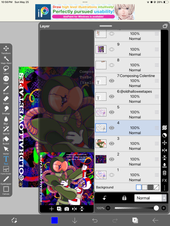Screen dimensions: 170x226
Task: Select the Magic Wand tool
Action: click(6, 60)
